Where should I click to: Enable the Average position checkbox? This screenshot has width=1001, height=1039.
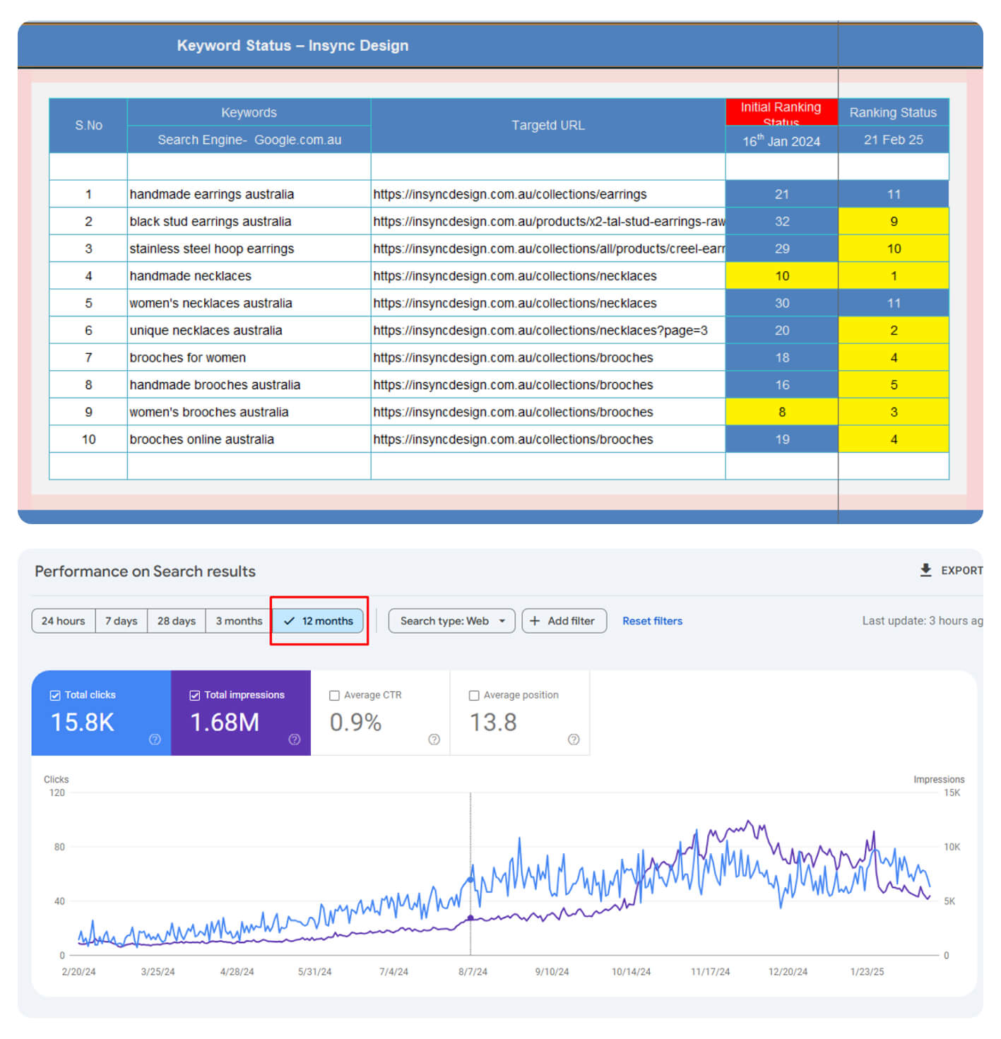coord(474,696)
